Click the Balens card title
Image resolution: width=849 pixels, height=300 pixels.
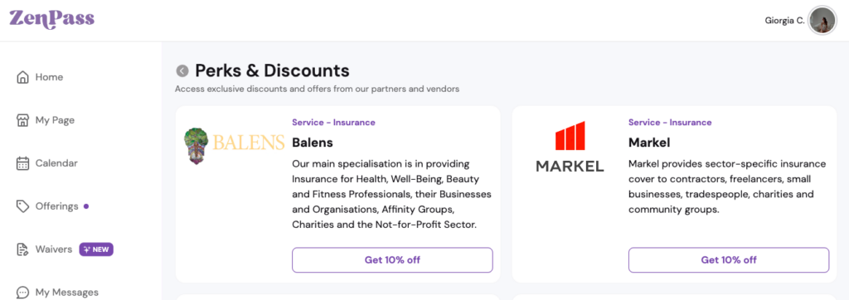pyautogui.click(x=313, y=143)
